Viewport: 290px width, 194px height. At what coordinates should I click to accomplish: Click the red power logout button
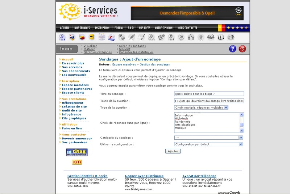point(242,49)
